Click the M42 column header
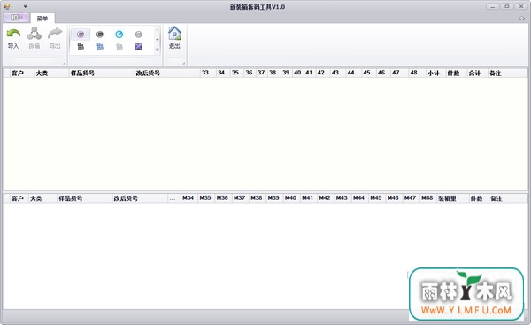531x325 pixels. point(325,197)
